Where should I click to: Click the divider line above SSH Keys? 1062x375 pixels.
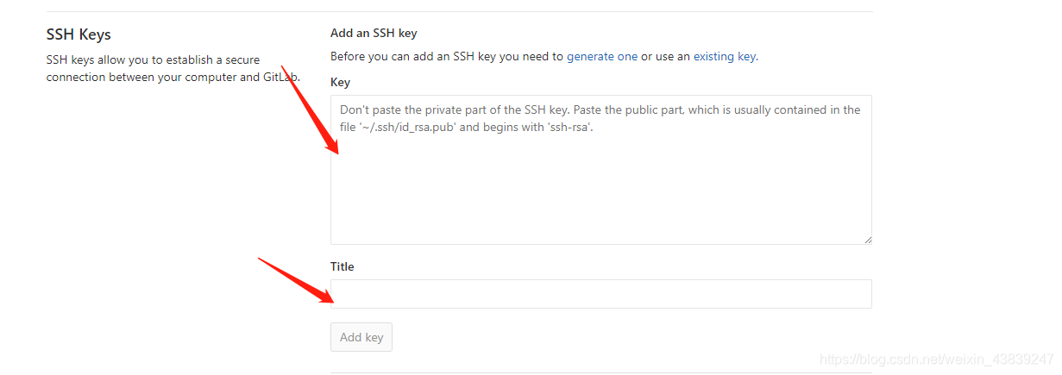point(459,11)
